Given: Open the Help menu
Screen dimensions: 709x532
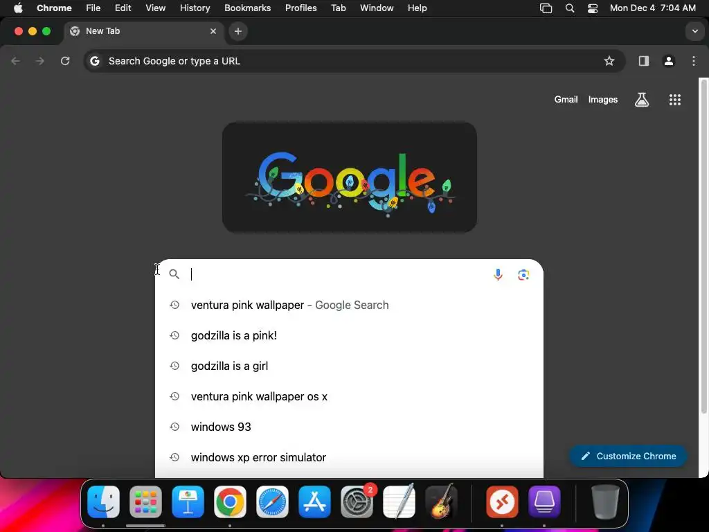Looking at the screenshot, I should 417,8.
